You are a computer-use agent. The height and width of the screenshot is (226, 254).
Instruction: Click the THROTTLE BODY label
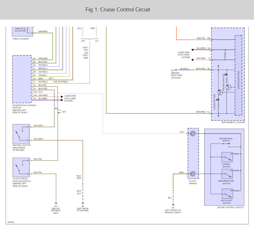[x=21, y=39]
